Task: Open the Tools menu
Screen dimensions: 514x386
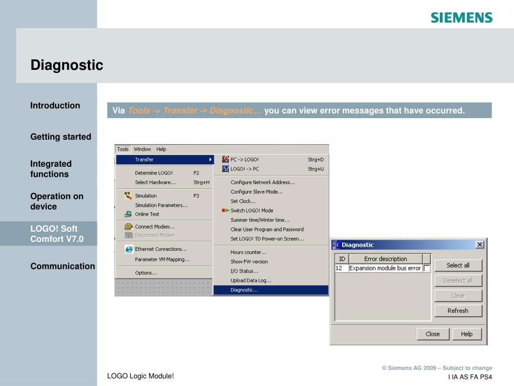Action: pos(123,149)
